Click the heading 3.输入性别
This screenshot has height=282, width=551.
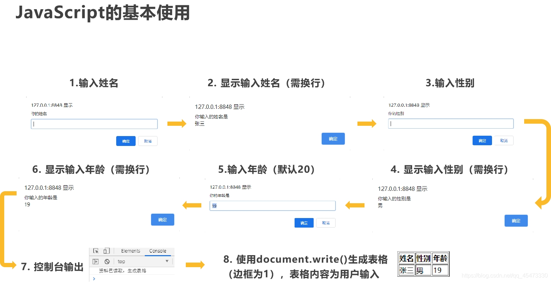click(x=450, y=83)
